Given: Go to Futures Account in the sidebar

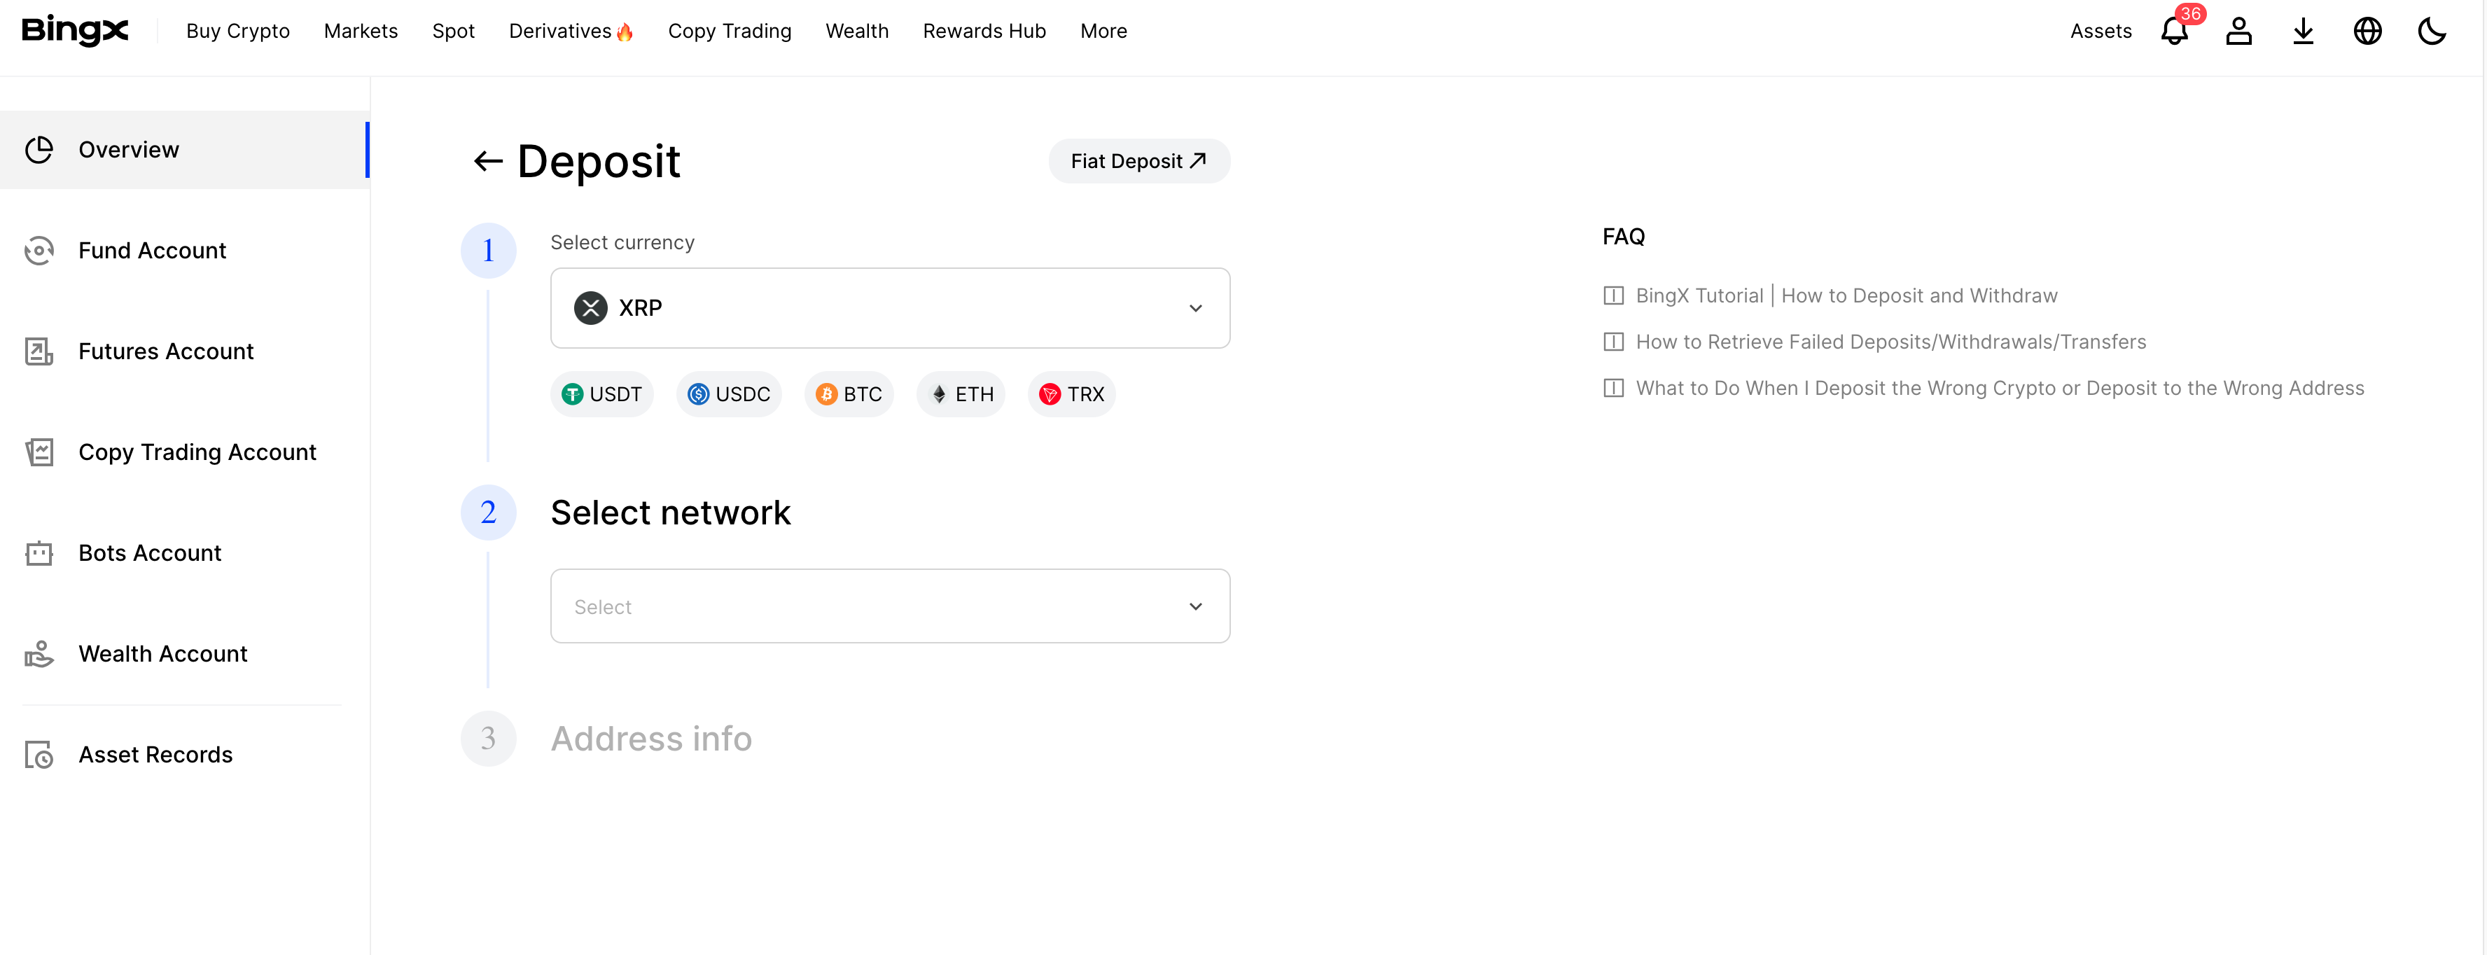Looking at the screenshot, I should point(165,351).
